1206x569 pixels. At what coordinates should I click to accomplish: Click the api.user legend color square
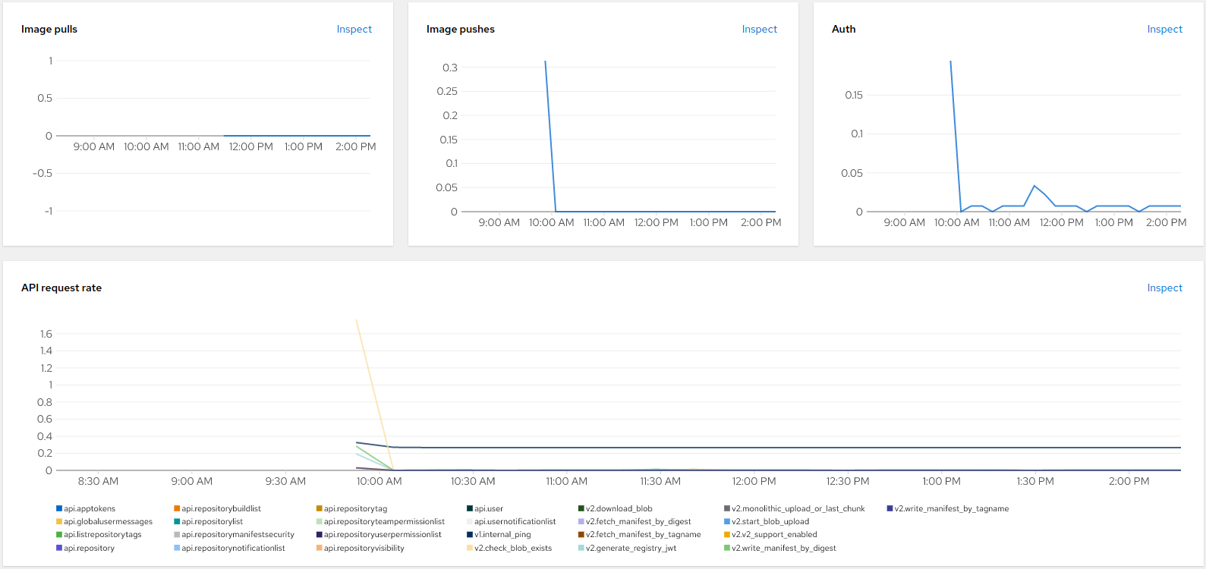[470, 509]
